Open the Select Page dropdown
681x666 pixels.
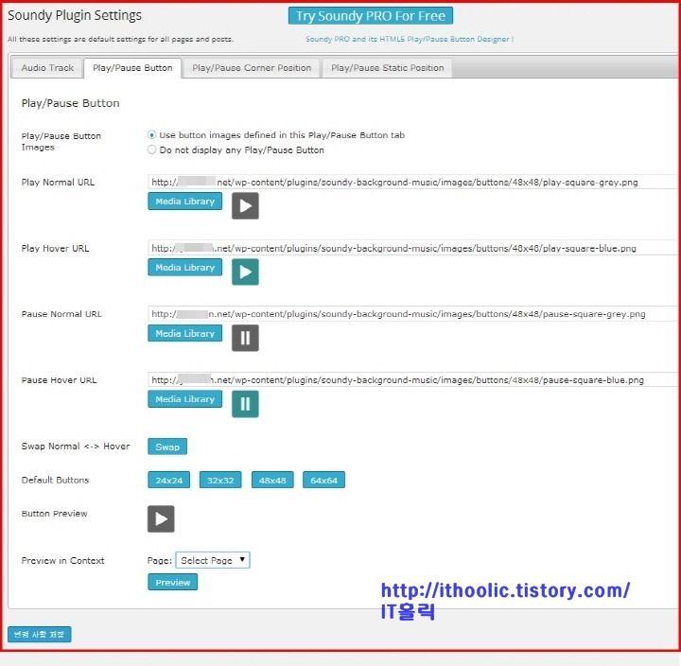[x=213, y=560]
